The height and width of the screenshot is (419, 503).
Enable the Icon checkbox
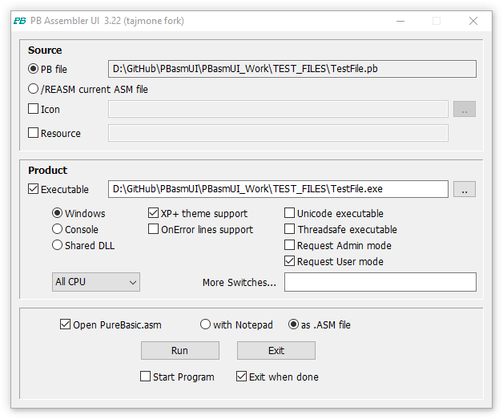click(x=33, y=109)
